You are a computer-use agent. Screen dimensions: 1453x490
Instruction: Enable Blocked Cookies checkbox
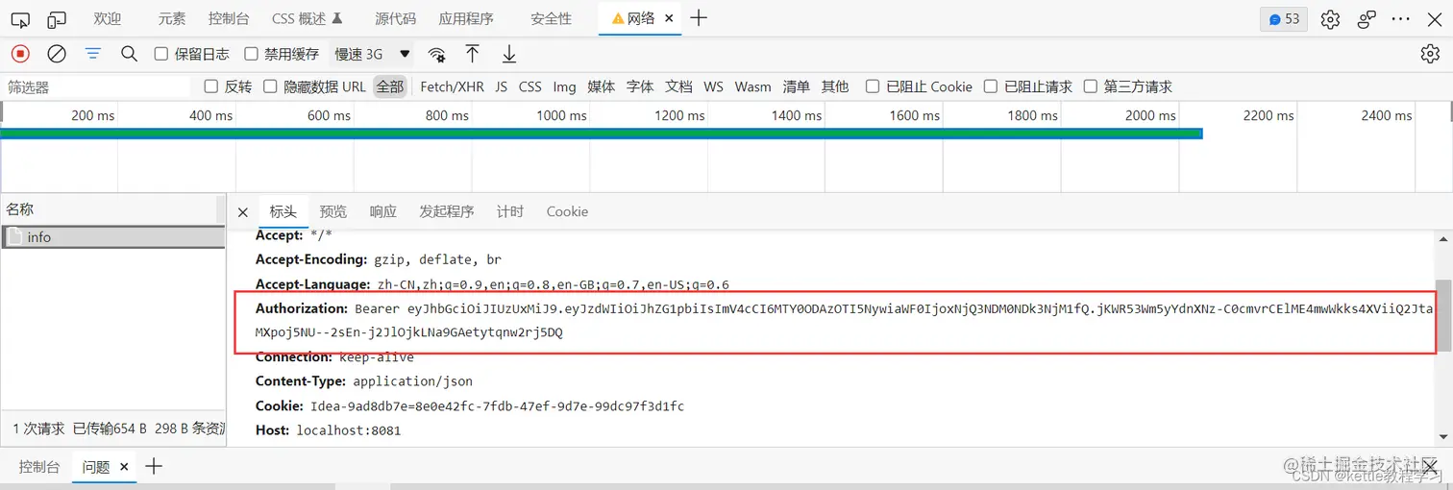coord(873,86)
